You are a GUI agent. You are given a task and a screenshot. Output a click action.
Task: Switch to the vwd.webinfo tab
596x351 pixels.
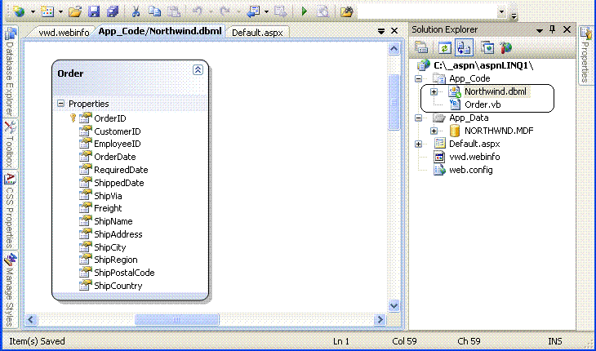(x=64, y=33)
